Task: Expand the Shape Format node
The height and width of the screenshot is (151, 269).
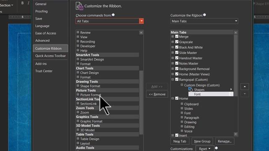Action: pos(78,86)
